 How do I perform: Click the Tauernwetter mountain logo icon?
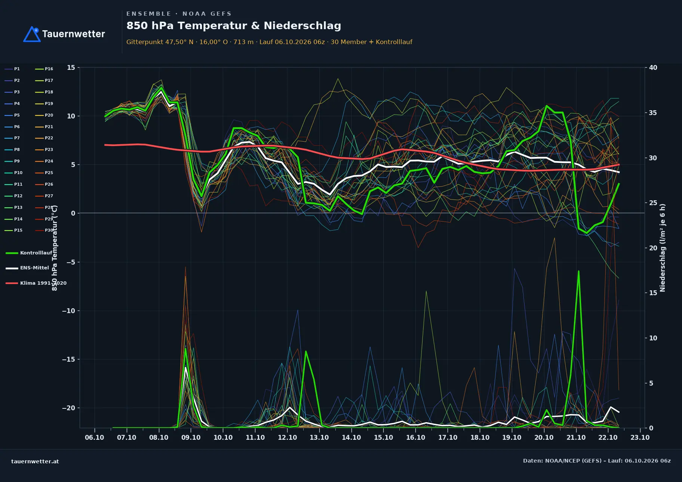coord(32,34)
